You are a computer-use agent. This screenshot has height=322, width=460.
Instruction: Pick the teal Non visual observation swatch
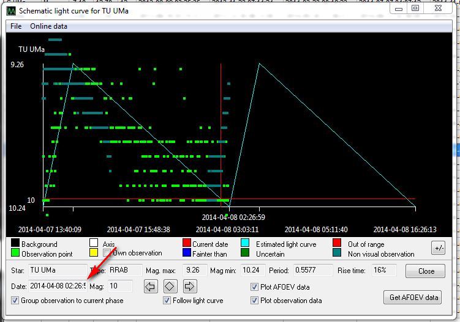tap(337, 252)
